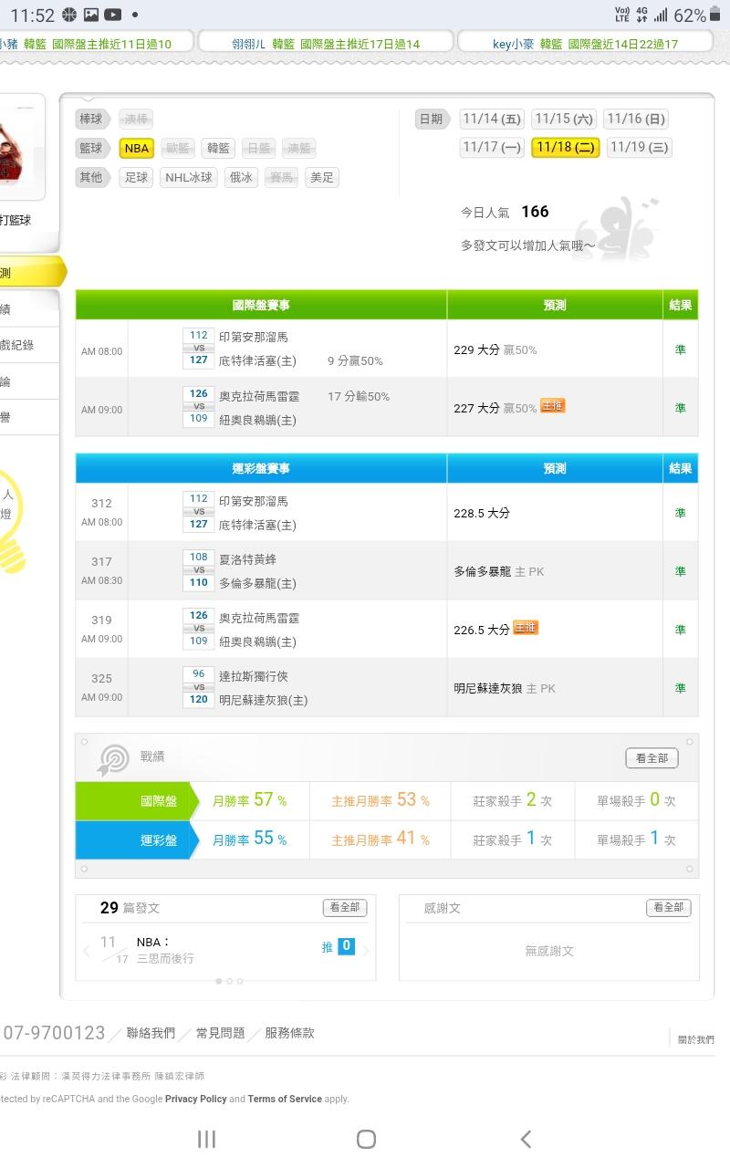The height and width of the screenshot is (1168, 730).
Task: Switch to date 11/17 (一) tab
Action: pos(492,147)
